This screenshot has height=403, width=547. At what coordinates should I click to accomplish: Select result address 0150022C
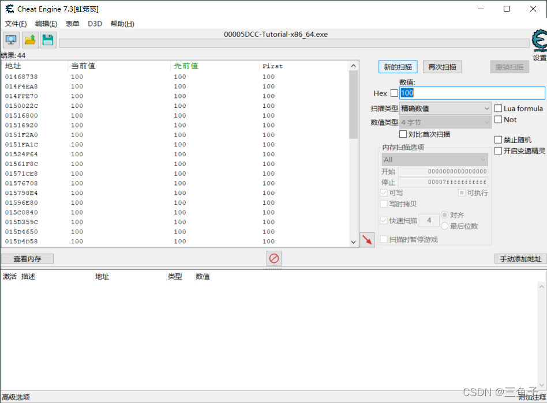[21, 106]
